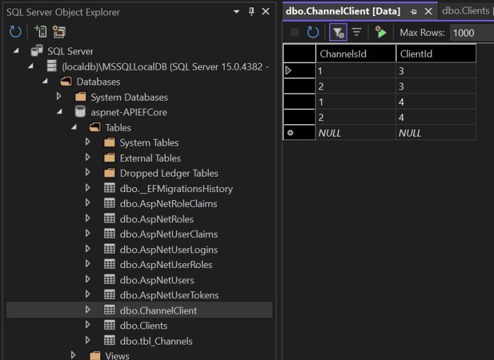This screenshot has height=360, width=494.
Task: Click the dbo.AspNetRoles table icon
Action: pos(110,219)
